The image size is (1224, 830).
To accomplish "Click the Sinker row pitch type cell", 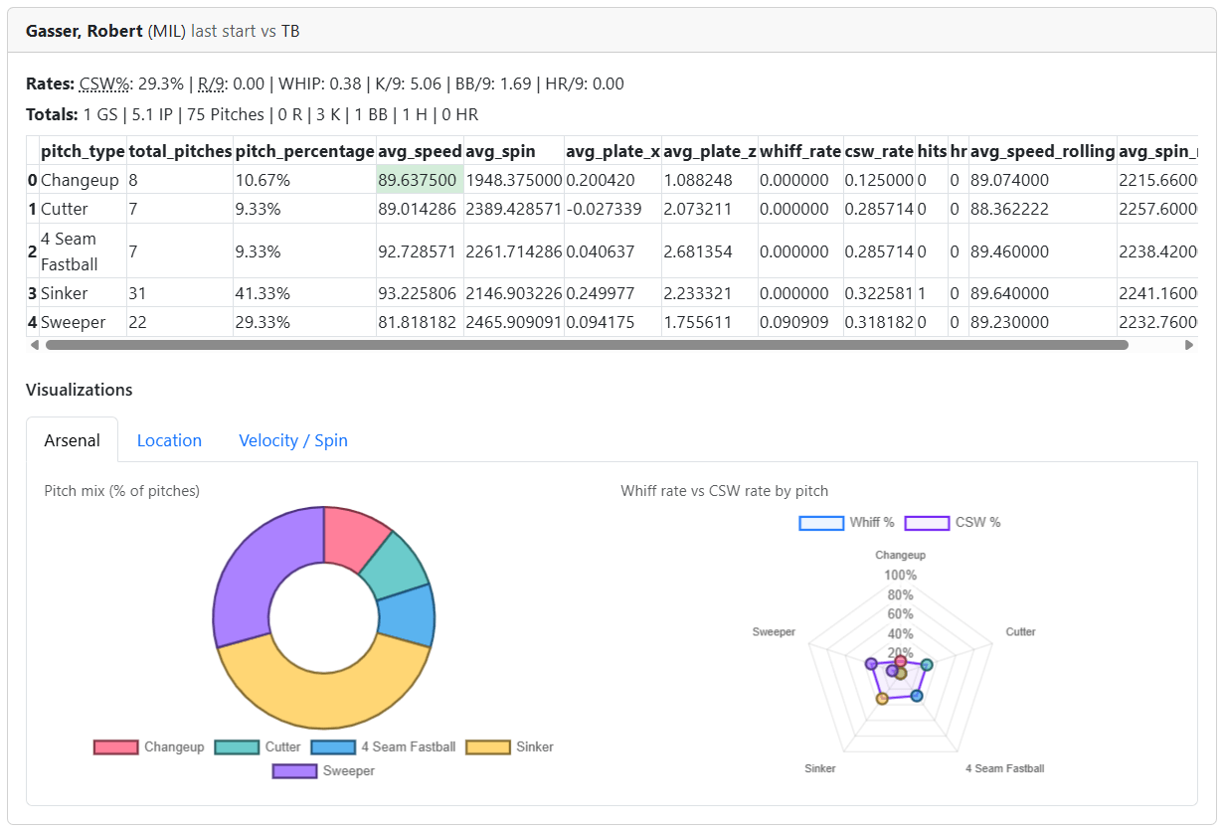I will coord(83,293).
